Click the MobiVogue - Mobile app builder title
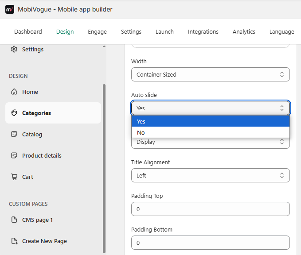The width and height of the screenshot is (301, 255). click(x=65, y=9)
